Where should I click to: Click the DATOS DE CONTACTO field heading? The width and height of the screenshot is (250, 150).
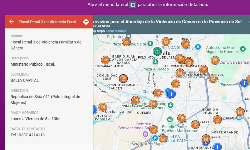click(x=28, y=129)
